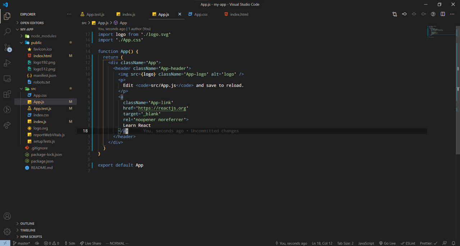The image size is (460, 246).
Task: Open the feedback icon in status bar
Action: point(445,243)
